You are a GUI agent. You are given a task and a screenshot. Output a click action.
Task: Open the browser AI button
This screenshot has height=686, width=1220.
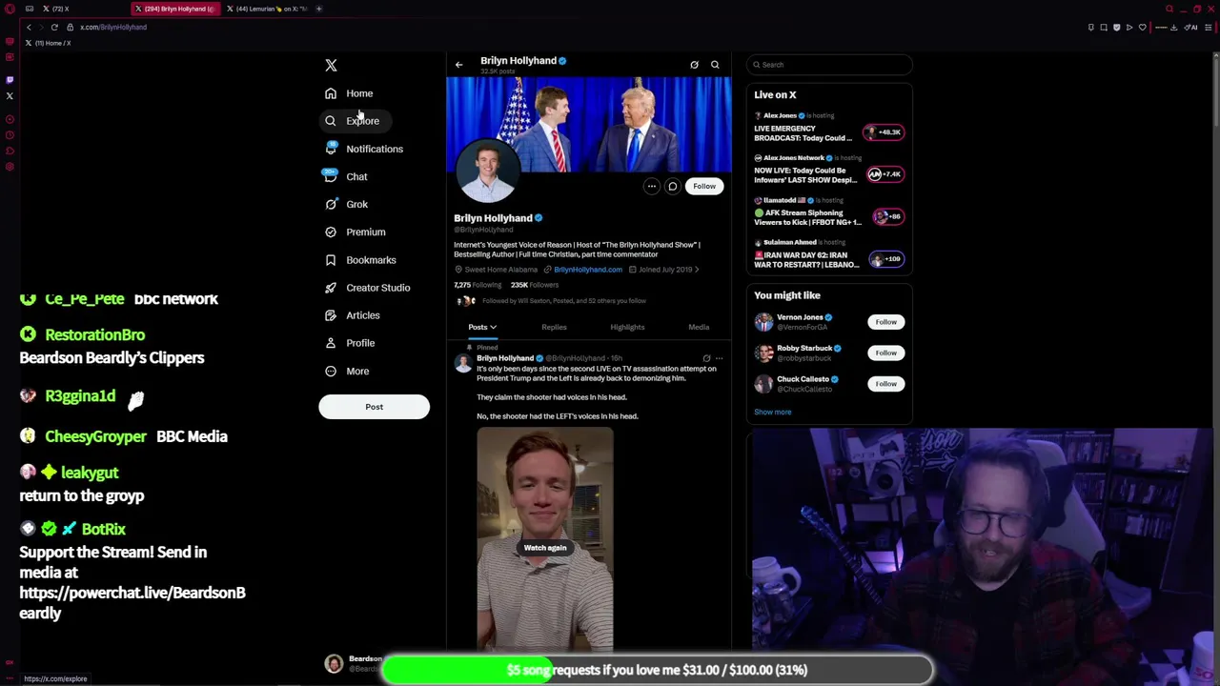point(1191,27)
